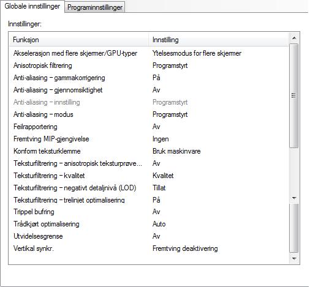Select Anti-aliasing – gammakorrigering row
The height and width of the screenshot is (287, 310).
click(x=59, y=78)
